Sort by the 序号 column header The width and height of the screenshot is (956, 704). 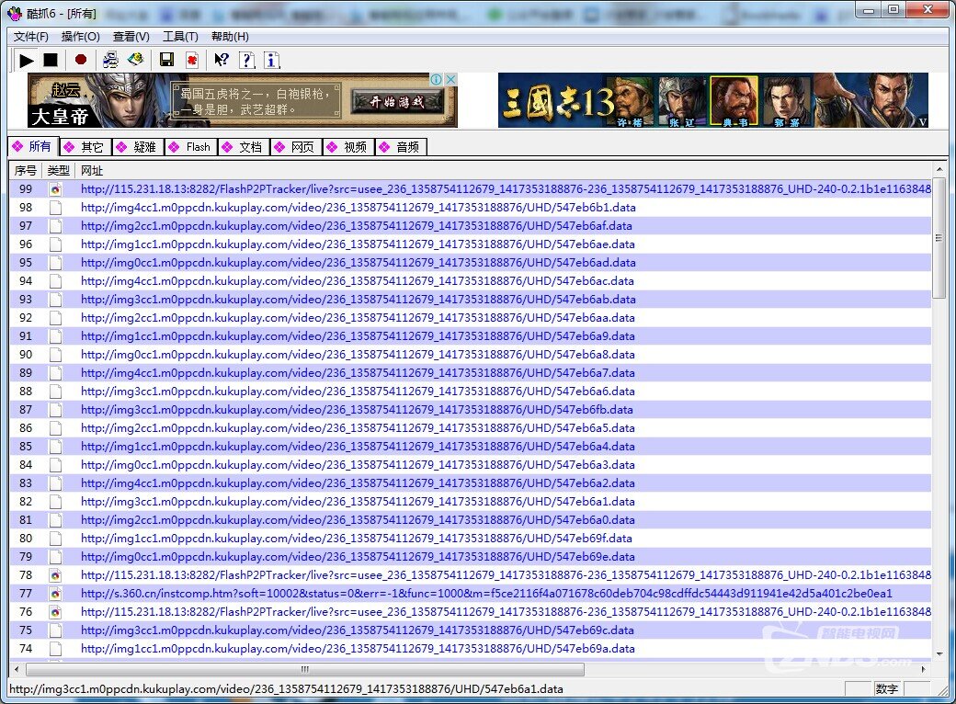pos(27,171)
